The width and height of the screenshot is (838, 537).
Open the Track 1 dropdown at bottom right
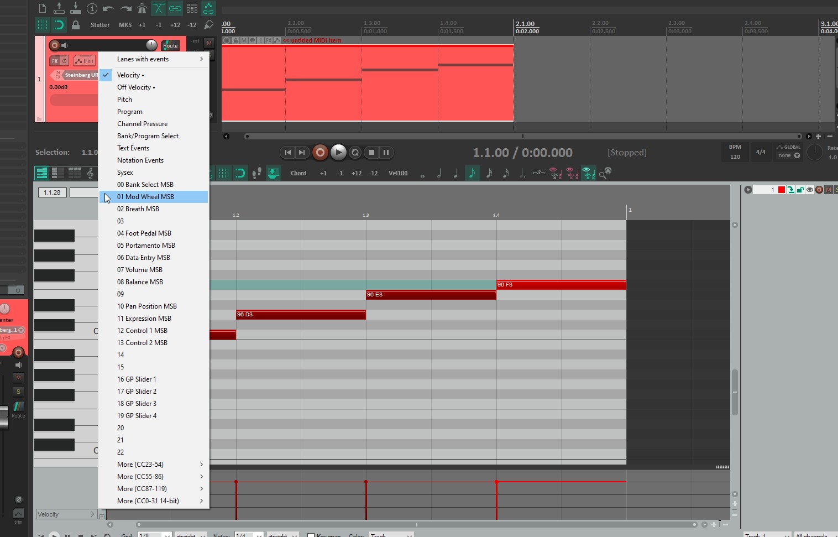click(767, 535)
